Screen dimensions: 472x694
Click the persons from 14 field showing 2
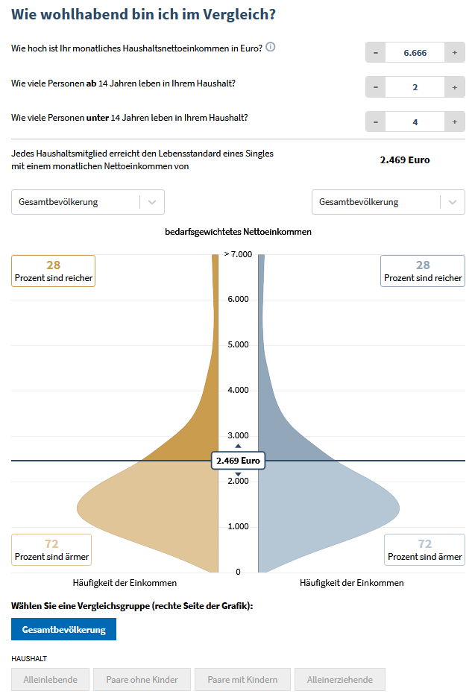pos(415,87)
